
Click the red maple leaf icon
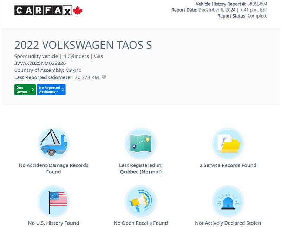(x=78, y=10)
